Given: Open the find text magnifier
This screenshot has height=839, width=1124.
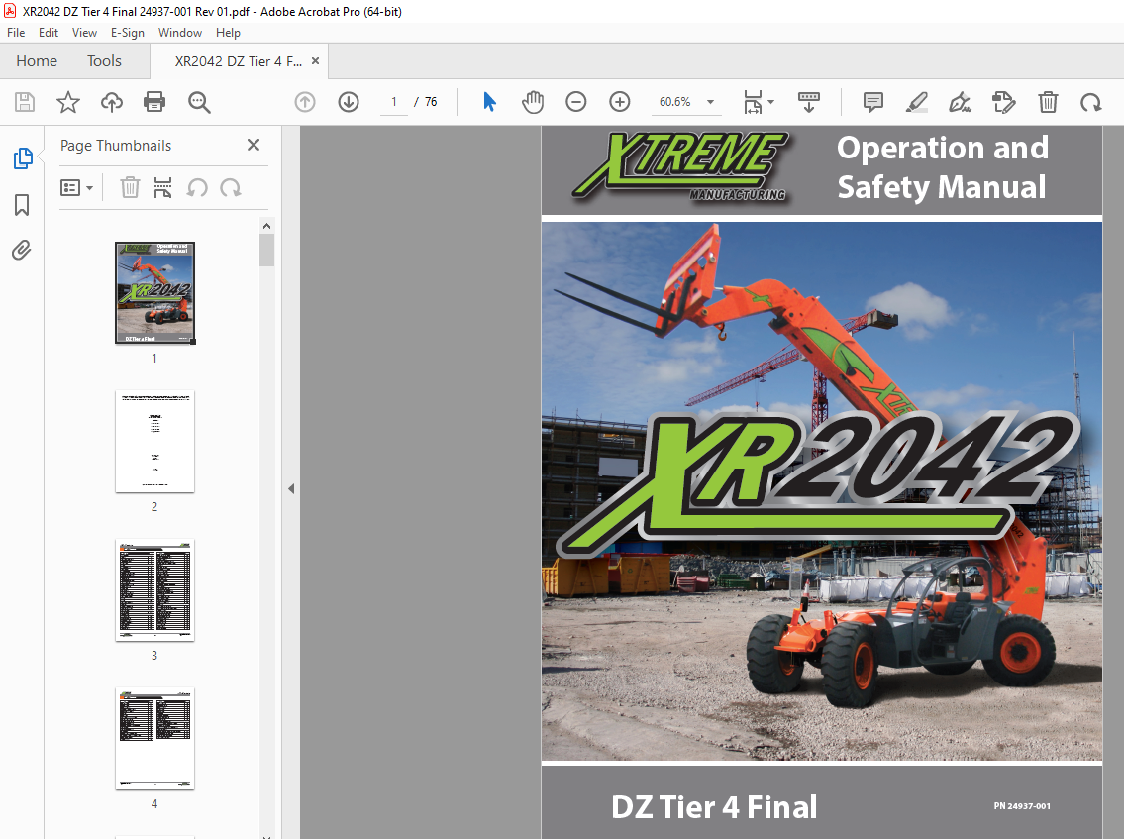Looking at the screenshot, I should [x=199, y=102].
